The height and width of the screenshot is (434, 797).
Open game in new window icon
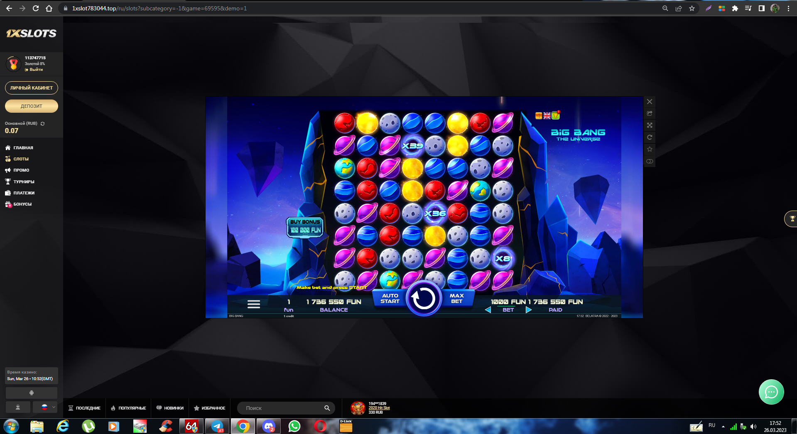pyautogui.click(x=650, y=113)
